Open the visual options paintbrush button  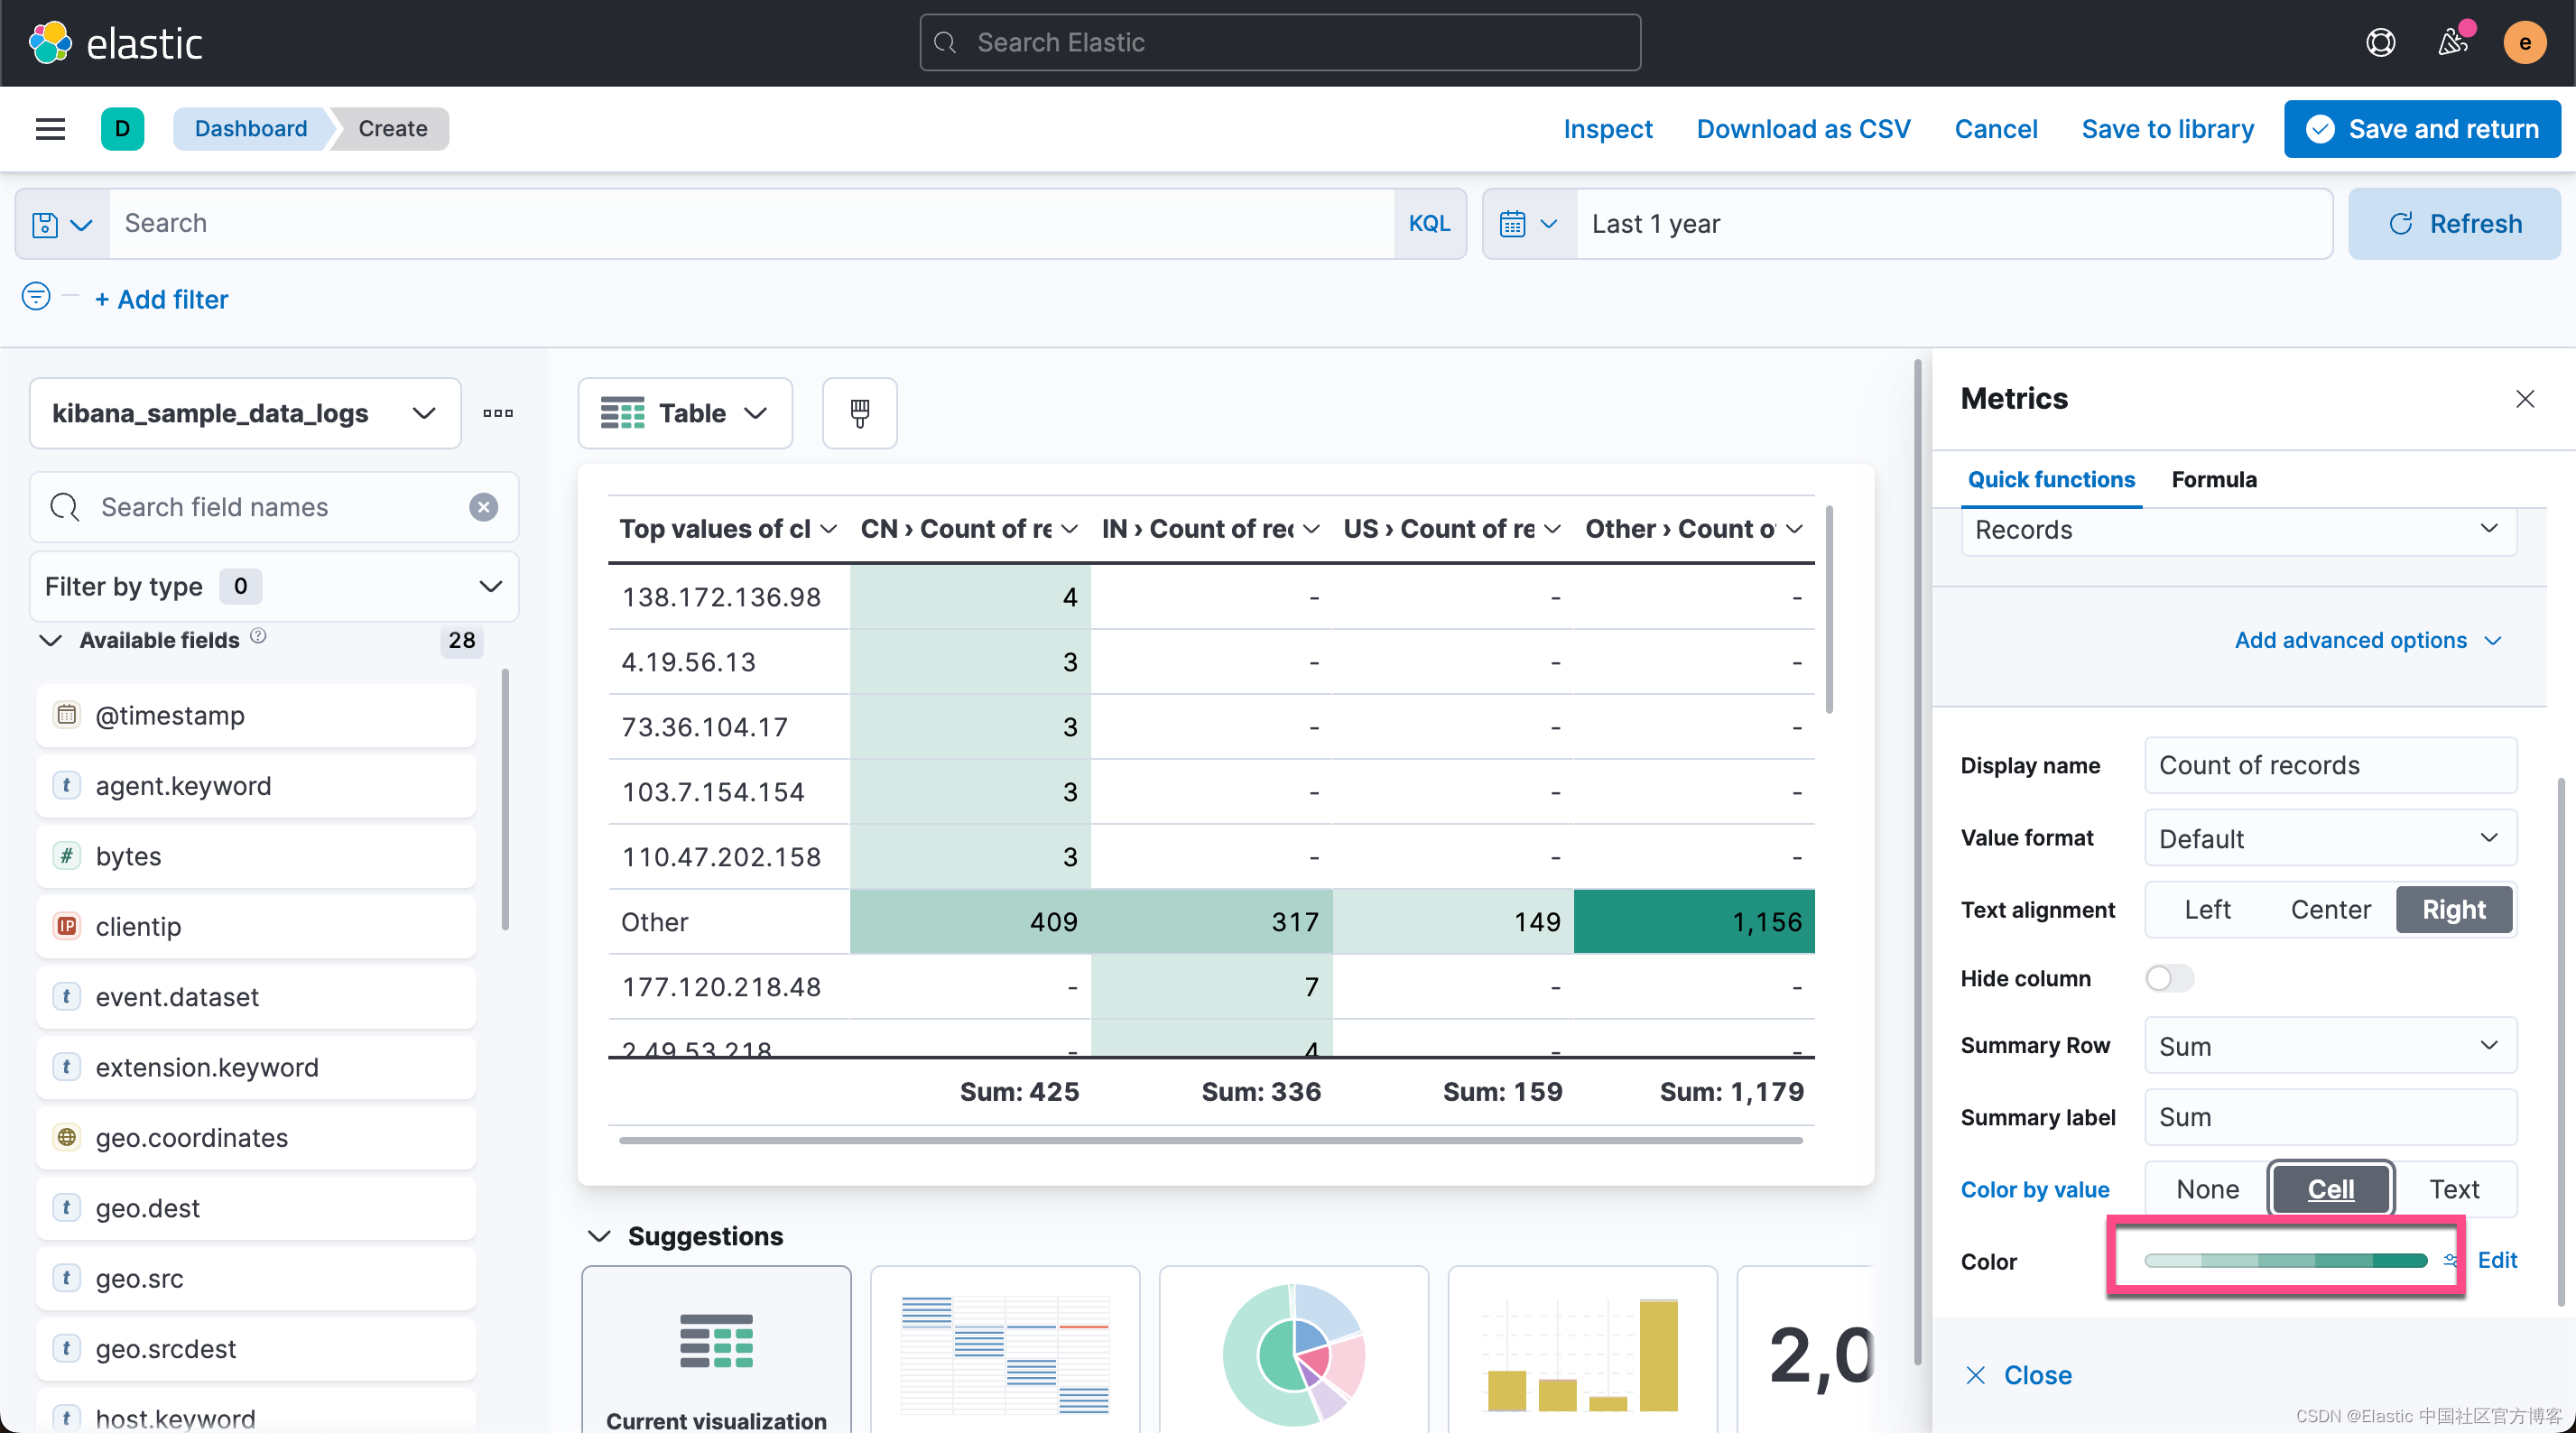[x=859, y=413]
